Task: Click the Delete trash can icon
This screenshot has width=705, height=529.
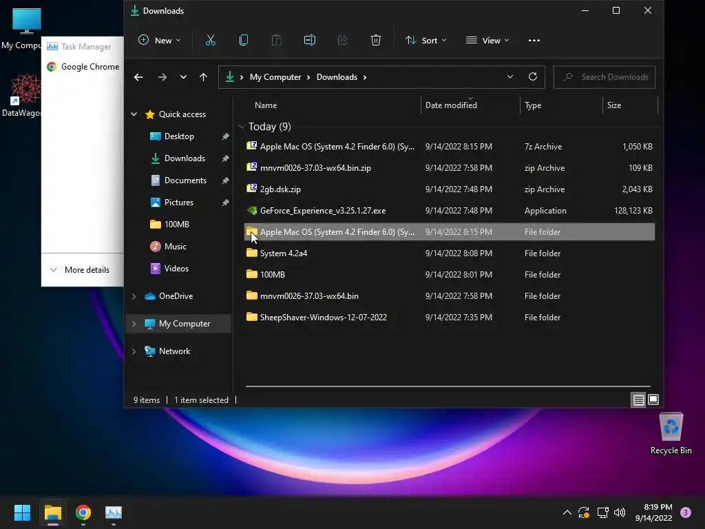Action: click(x=376, y=41)
